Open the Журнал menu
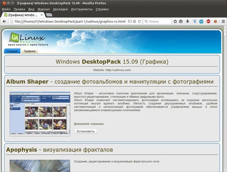This screenshot has width=227, height=172. [x=43, y=9]
